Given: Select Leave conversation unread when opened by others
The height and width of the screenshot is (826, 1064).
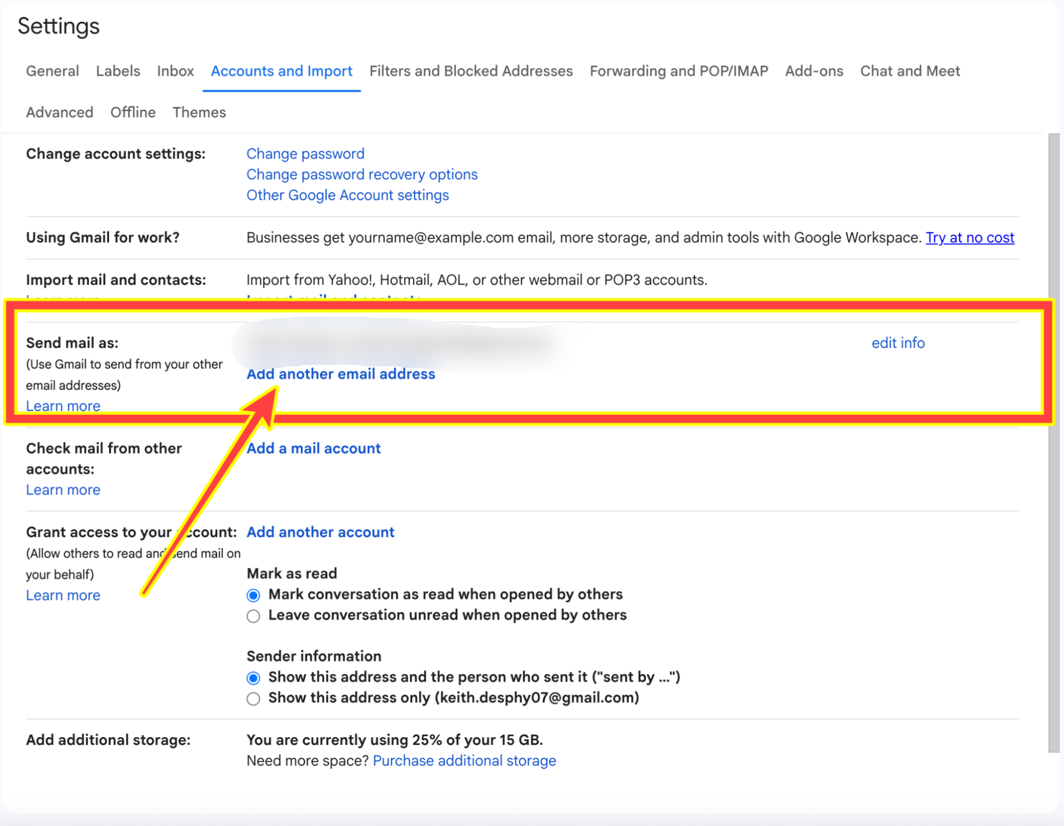Looking at the screenshot, I should click(x=253, y=616).
